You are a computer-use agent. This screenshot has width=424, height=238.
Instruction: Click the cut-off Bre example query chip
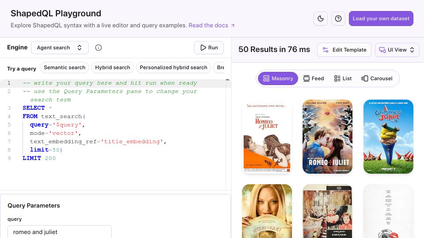(x=220, y=67)
